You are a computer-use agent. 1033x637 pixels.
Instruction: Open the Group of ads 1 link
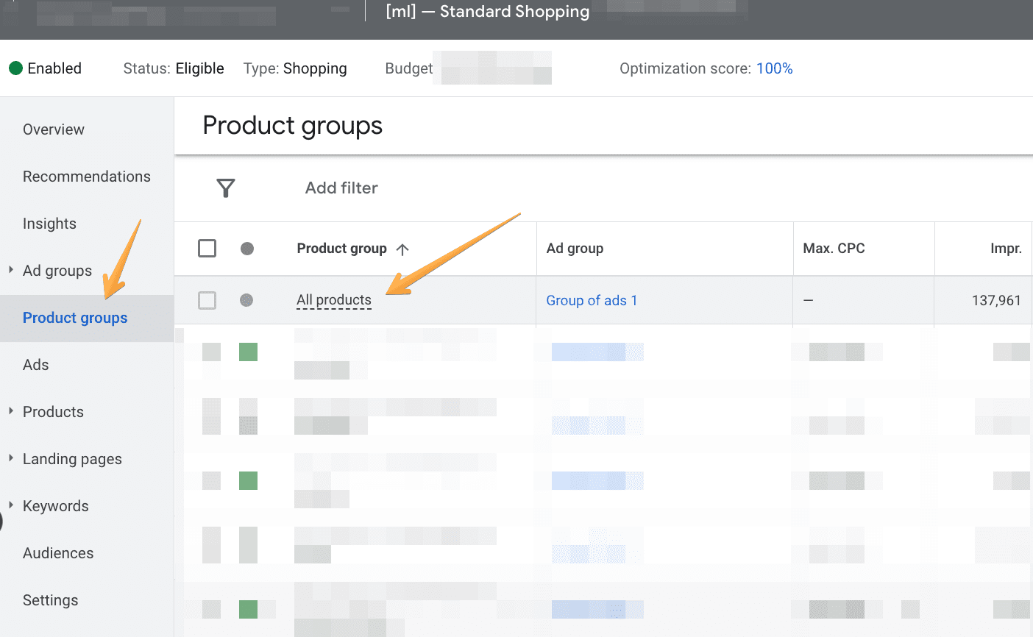[x=592, y=300]
